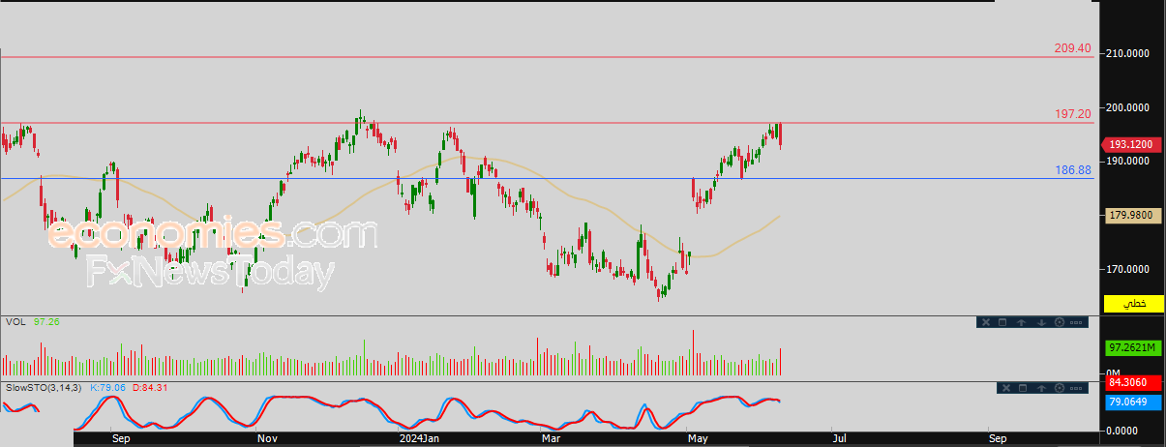
Task: Open more options for VOL panel
Action: [1076, 322]
